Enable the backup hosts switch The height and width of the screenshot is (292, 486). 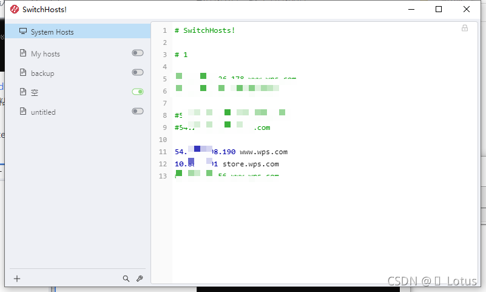[x=138, y=72]
